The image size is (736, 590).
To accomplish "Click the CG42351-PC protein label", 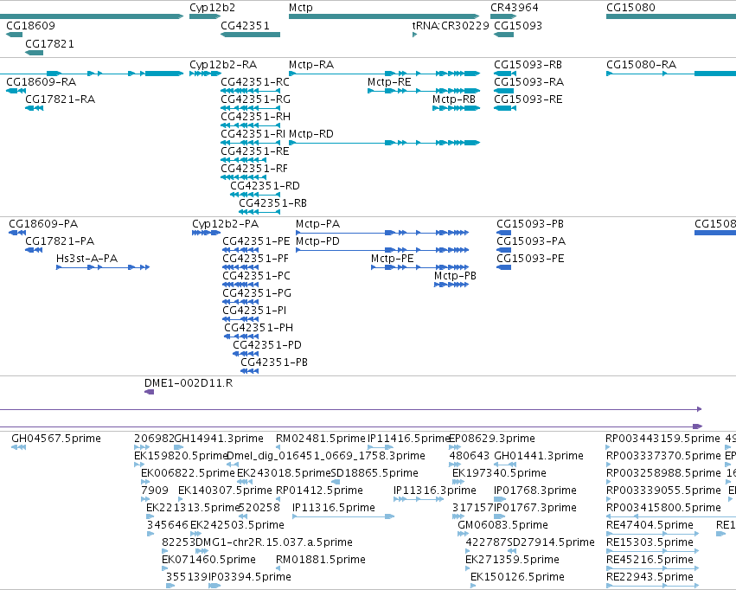I will pyautogui.click(x=256, y=276).
